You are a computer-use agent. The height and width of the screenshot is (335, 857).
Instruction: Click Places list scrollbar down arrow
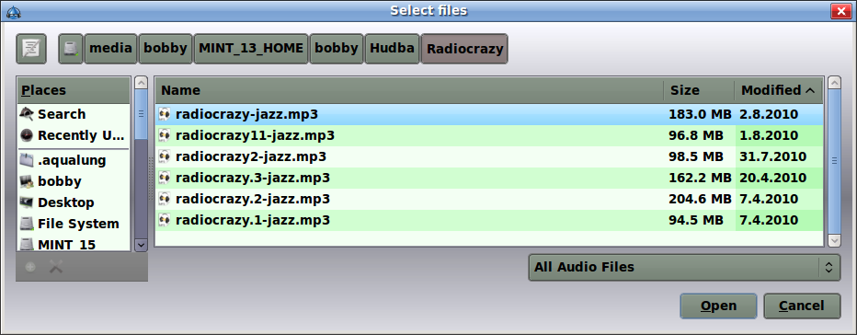tap(141, 245)
